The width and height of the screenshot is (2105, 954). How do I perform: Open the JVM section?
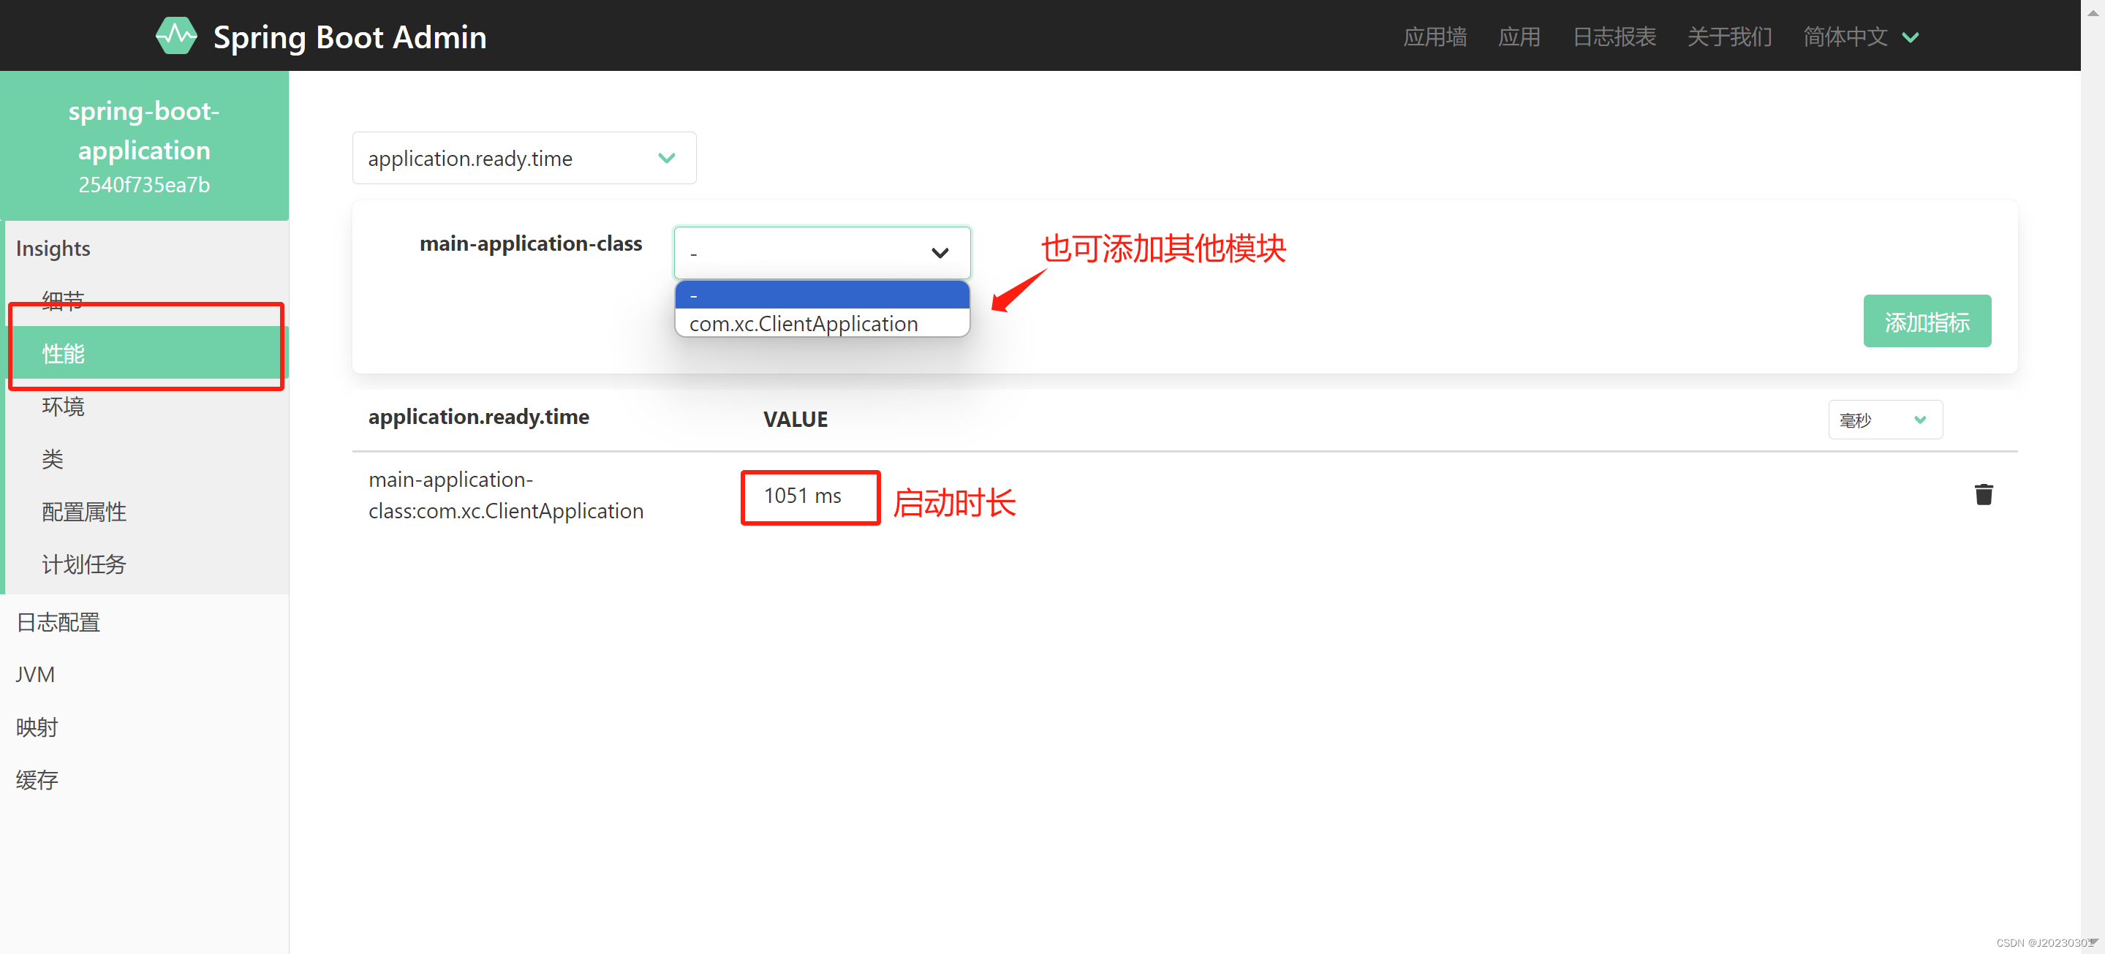(x=35, y=675)
